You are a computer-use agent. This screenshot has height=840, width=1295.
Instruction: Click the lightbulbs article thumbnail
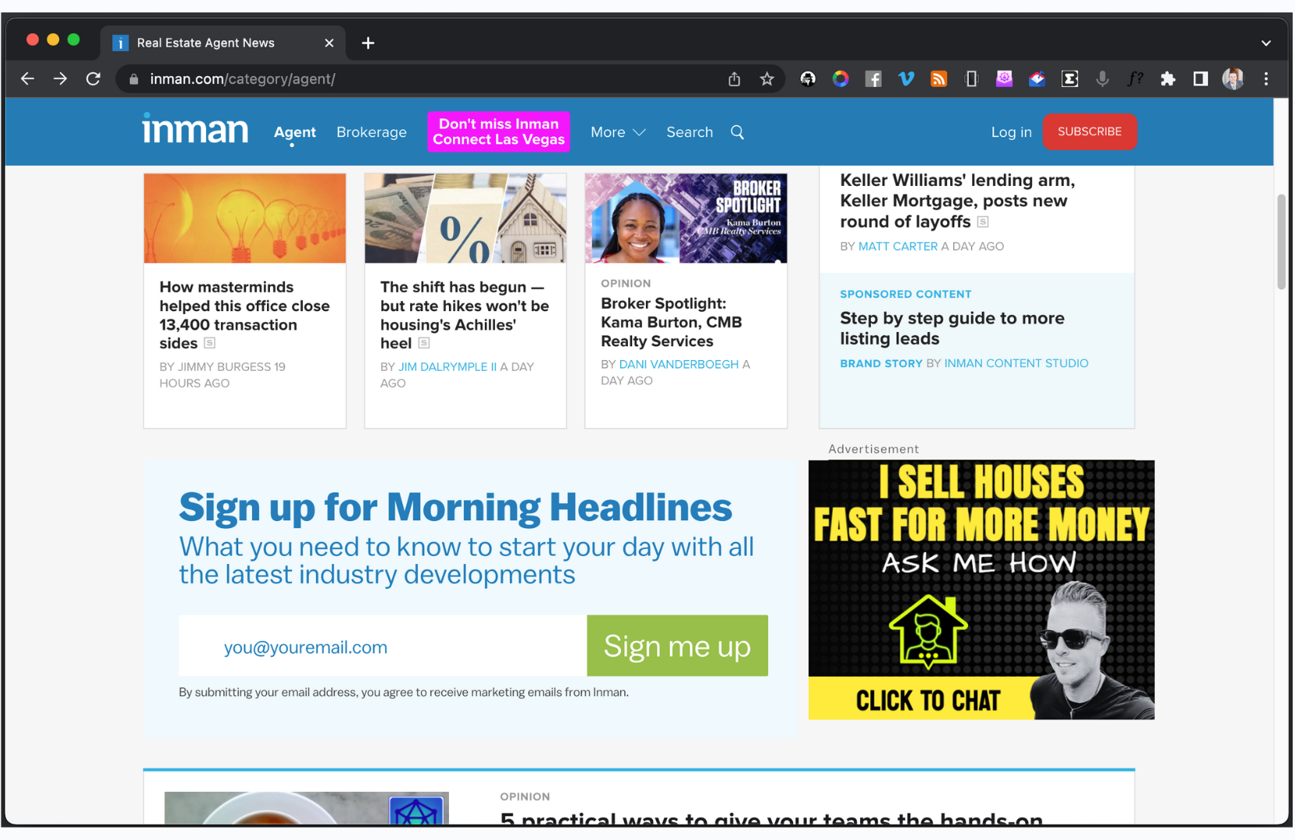point(244,219)
